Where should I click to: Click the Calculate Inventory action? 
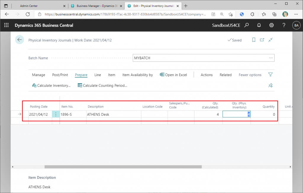tap(51, 86)
